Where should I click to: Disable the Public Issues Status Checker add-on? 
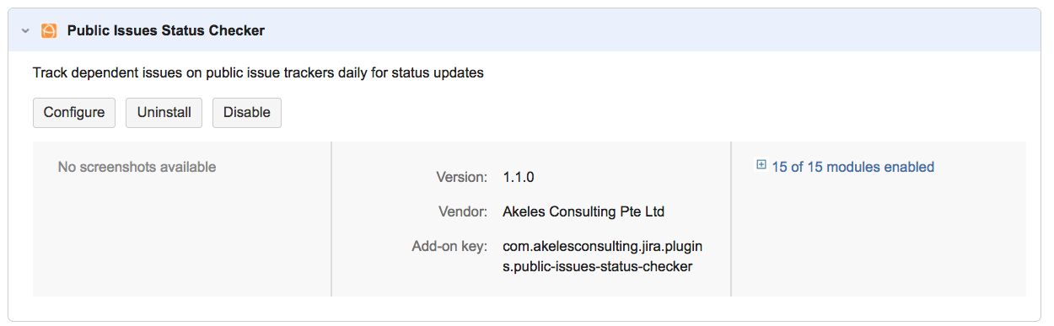tap(247, 112)
